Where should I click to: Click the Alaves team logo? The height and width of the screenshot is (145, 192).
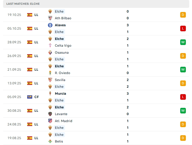coord(50,25)
